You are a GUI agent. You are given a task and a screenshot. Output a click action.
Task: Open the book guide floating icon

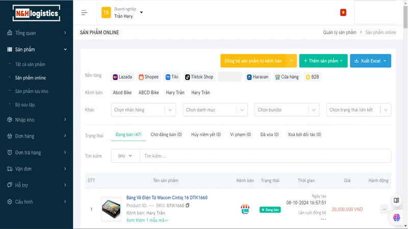[396, 200]
